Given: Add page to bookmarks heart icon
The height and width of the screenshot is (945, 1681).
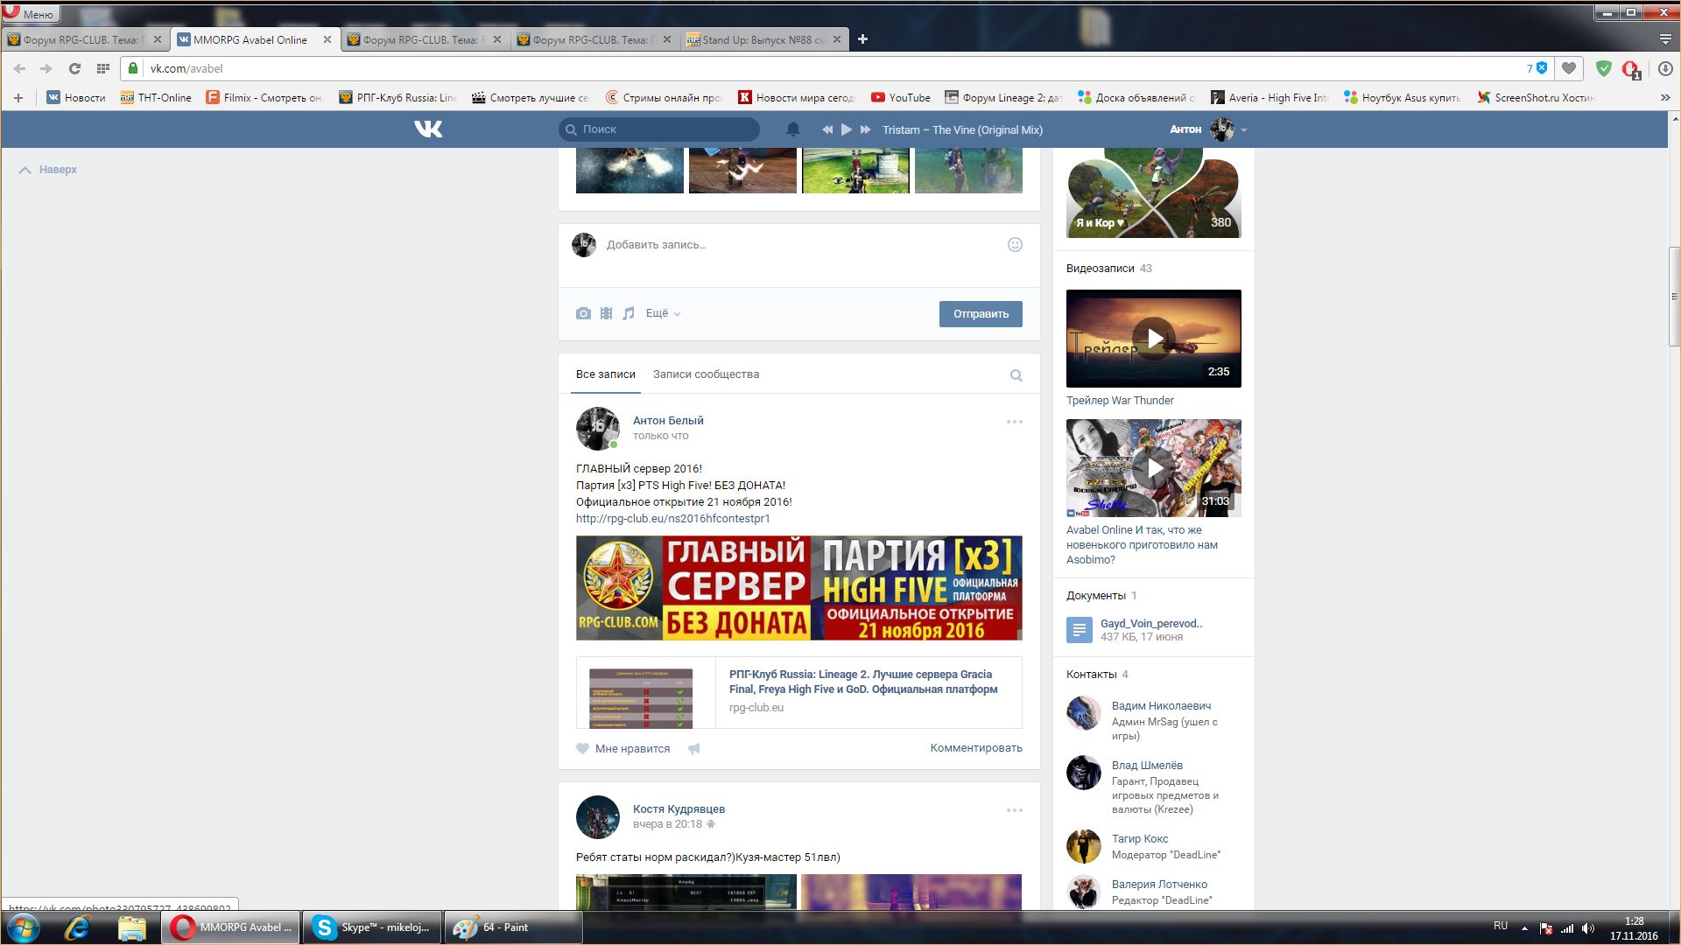Looking at the screenshot, I should 1569,68.
